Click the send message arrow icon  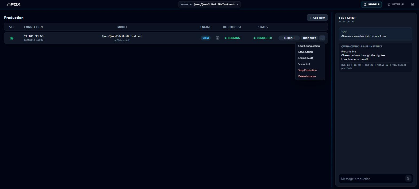(x=408, y=179)
